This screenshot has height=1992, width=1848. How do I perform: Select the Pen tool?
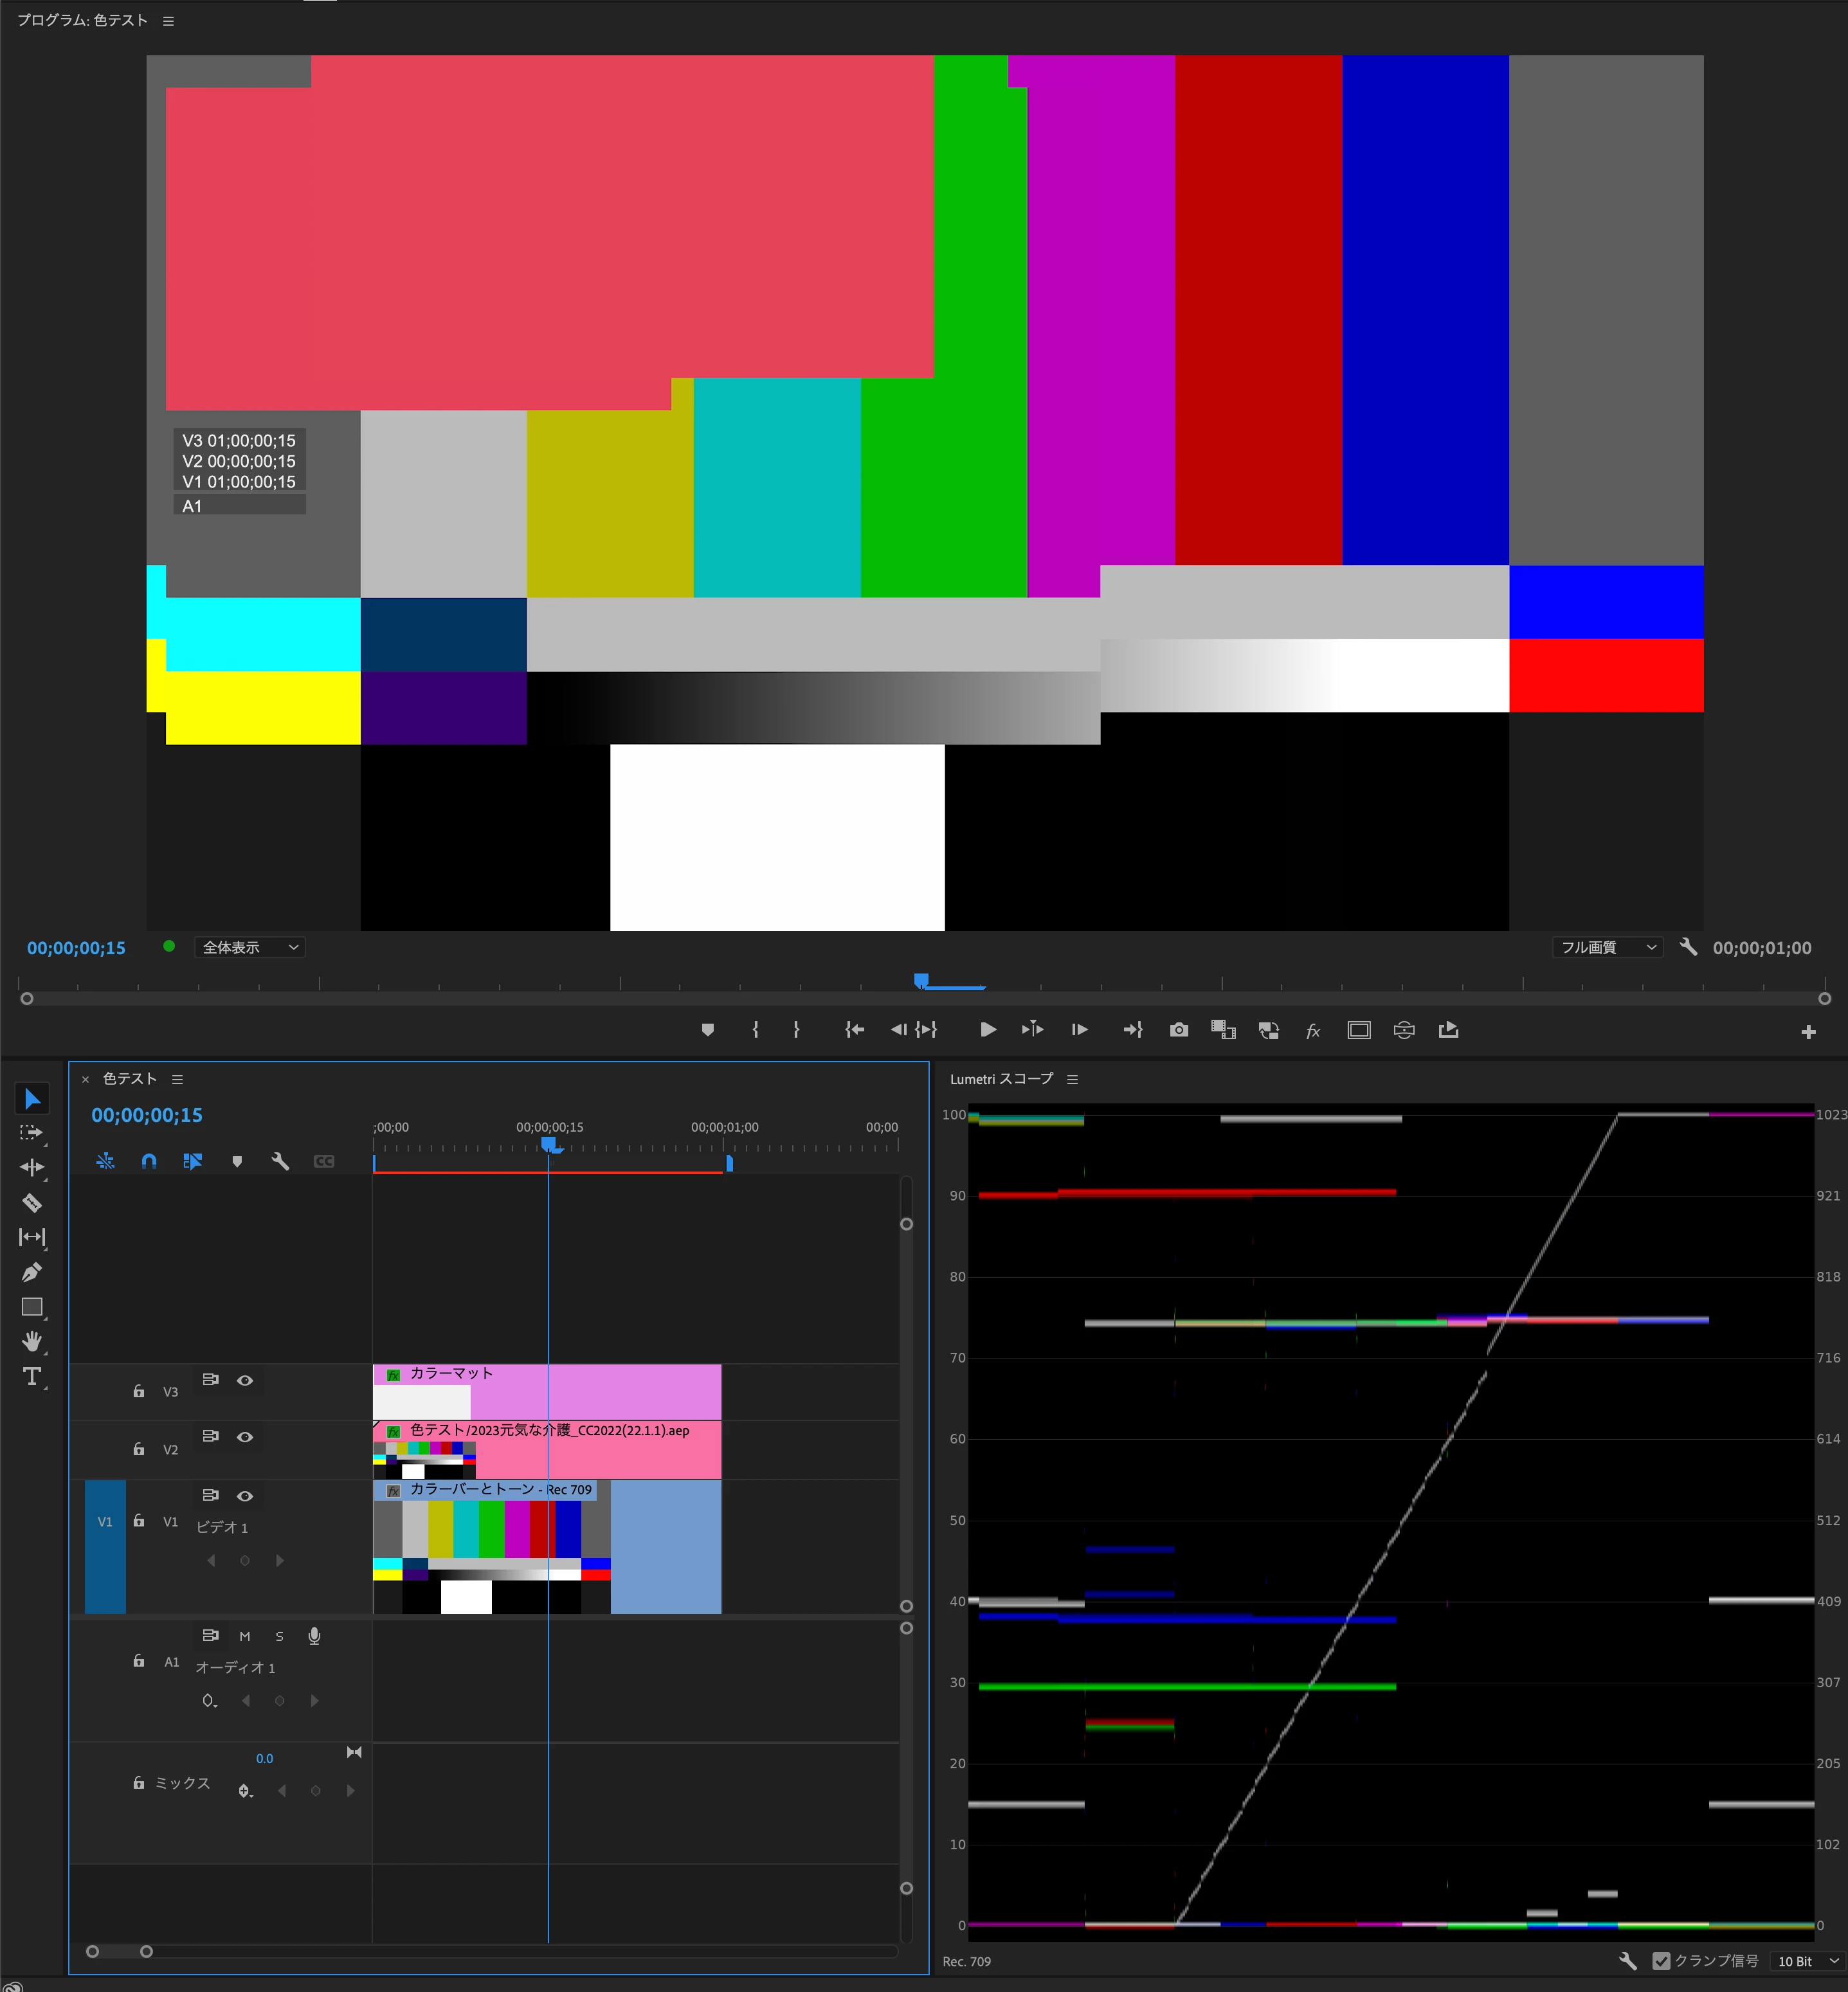tap(31, 1272)
